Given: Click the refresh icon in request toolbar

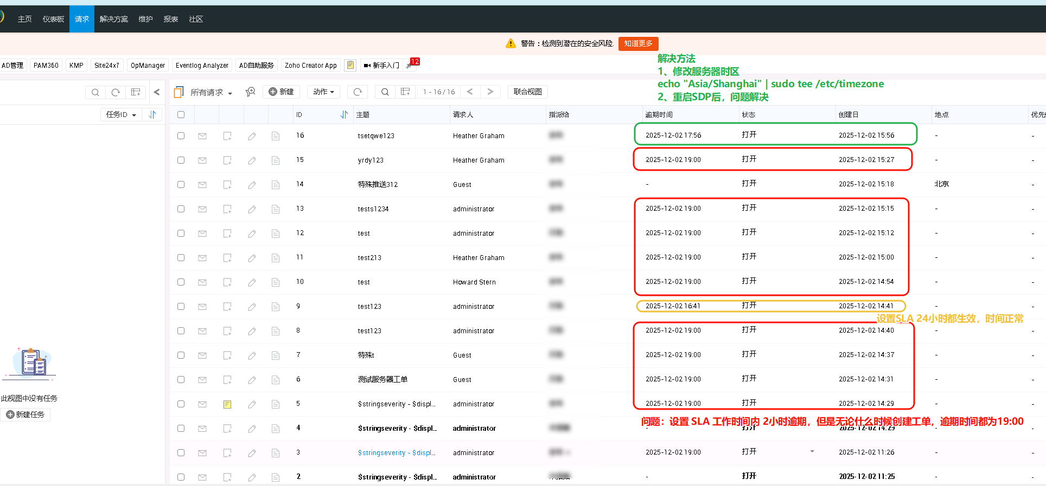Looking at the screenshot, I should coord(358,92).
